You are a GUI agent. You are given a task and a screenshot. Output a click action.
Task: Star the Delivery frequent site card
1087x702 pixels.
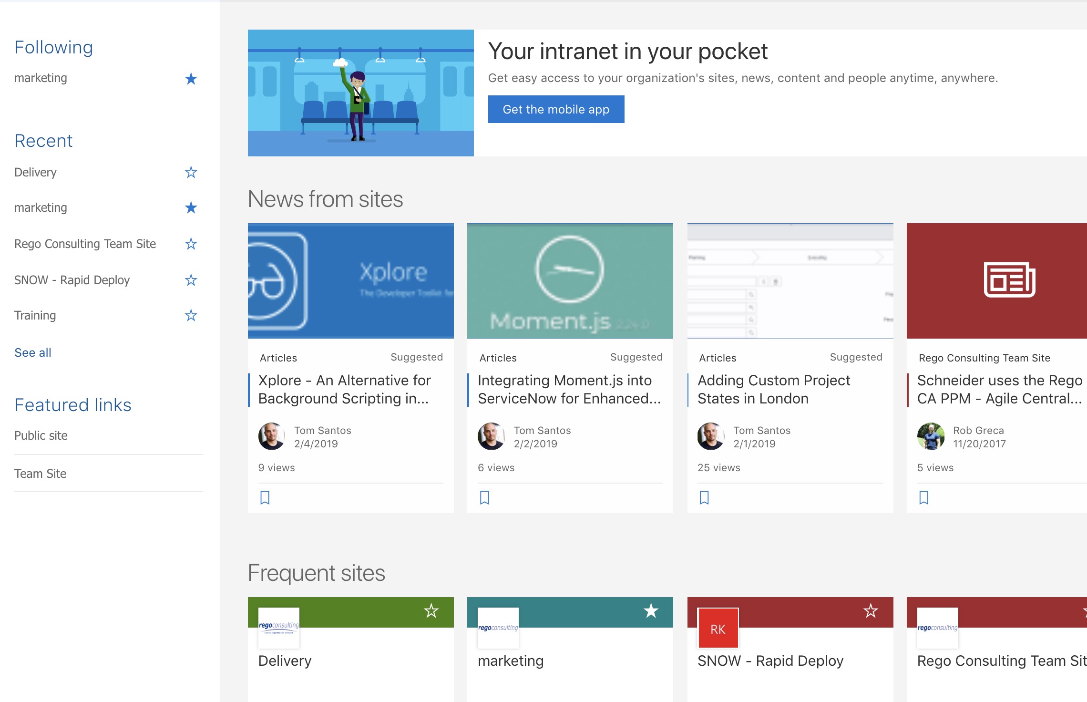[431, 611]
